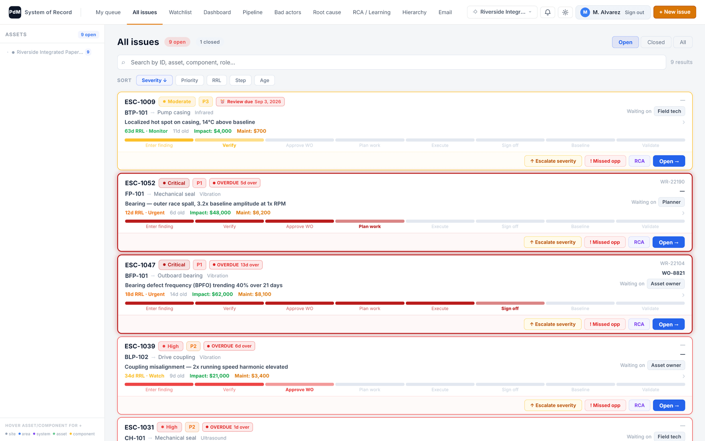Click the 1 closed count pill
705x441 pixels.
209,42
